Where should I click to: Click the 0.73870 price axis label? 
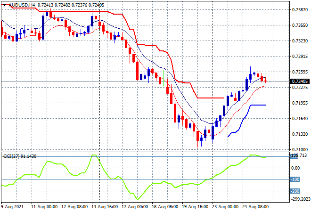tap(300, 9)
